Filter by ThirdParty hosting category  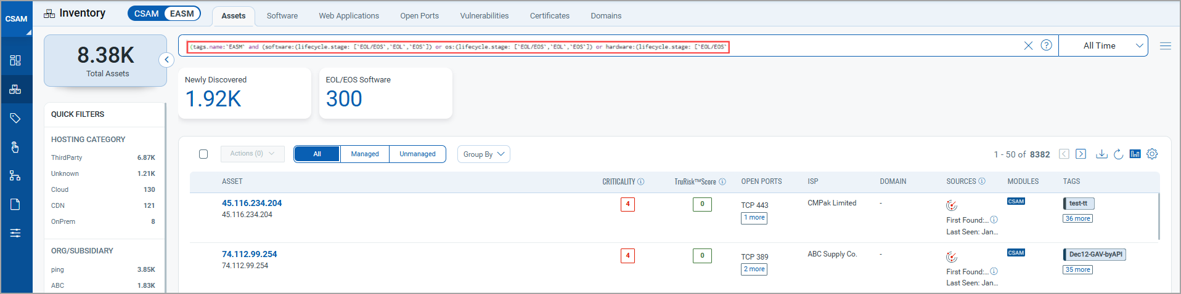pos(103,157)
